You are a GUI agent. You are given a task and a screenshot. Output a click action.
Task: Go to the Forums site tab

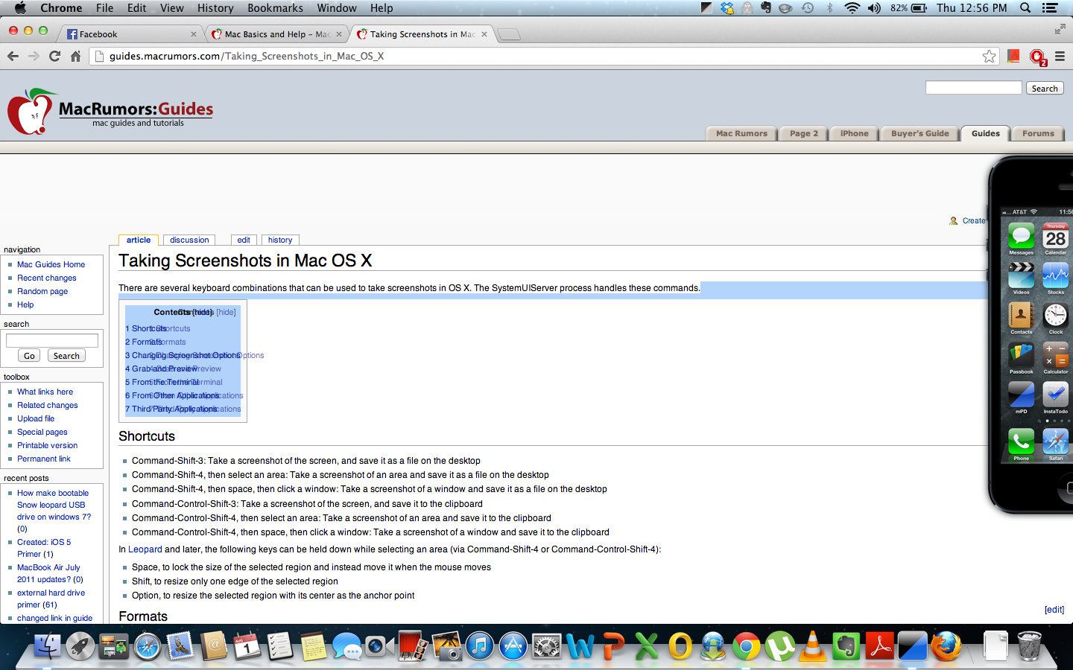coord(1038,133)
